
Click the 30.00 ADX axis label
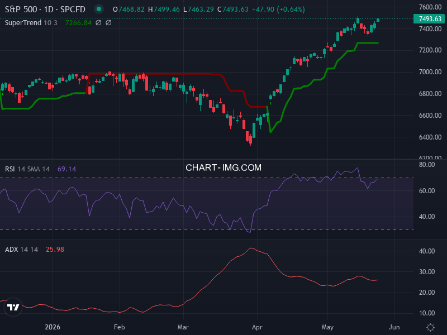[x=427, y=272]
